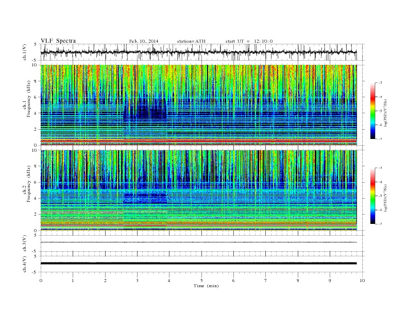
Task: Click the ch.2 spectrogram color scale bar
Action: pos(373,196)
